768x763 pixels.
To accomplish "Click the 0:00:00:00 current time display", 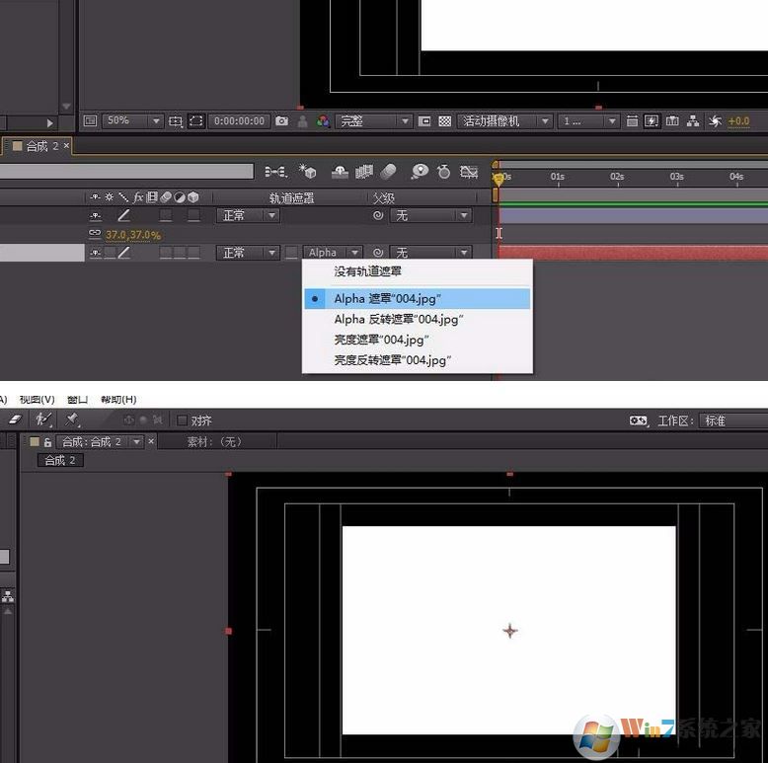I will coord(239,120).
